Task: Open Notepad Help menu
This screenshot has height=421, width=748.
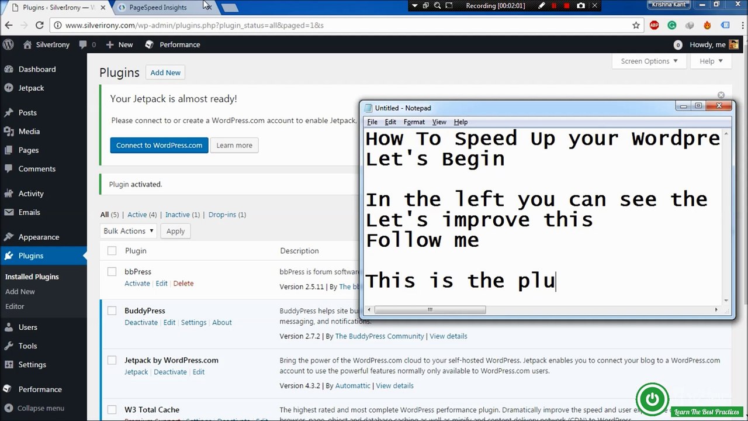Action: pos(460,122)
